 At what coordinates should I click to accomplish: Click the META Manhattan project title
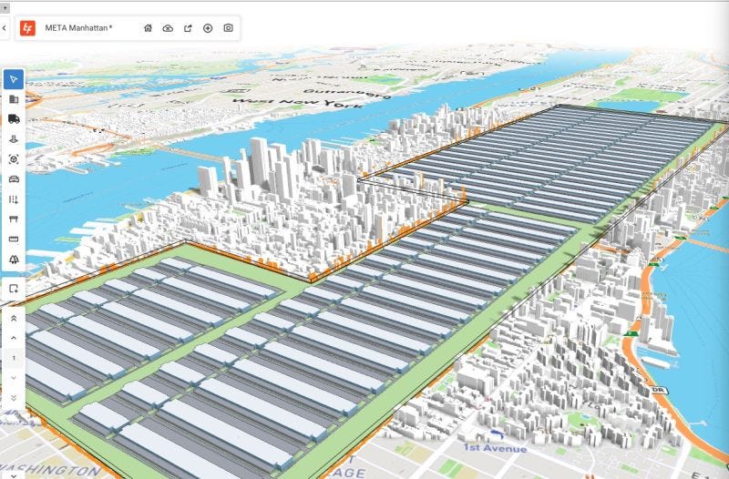click(x=78, y=28)
